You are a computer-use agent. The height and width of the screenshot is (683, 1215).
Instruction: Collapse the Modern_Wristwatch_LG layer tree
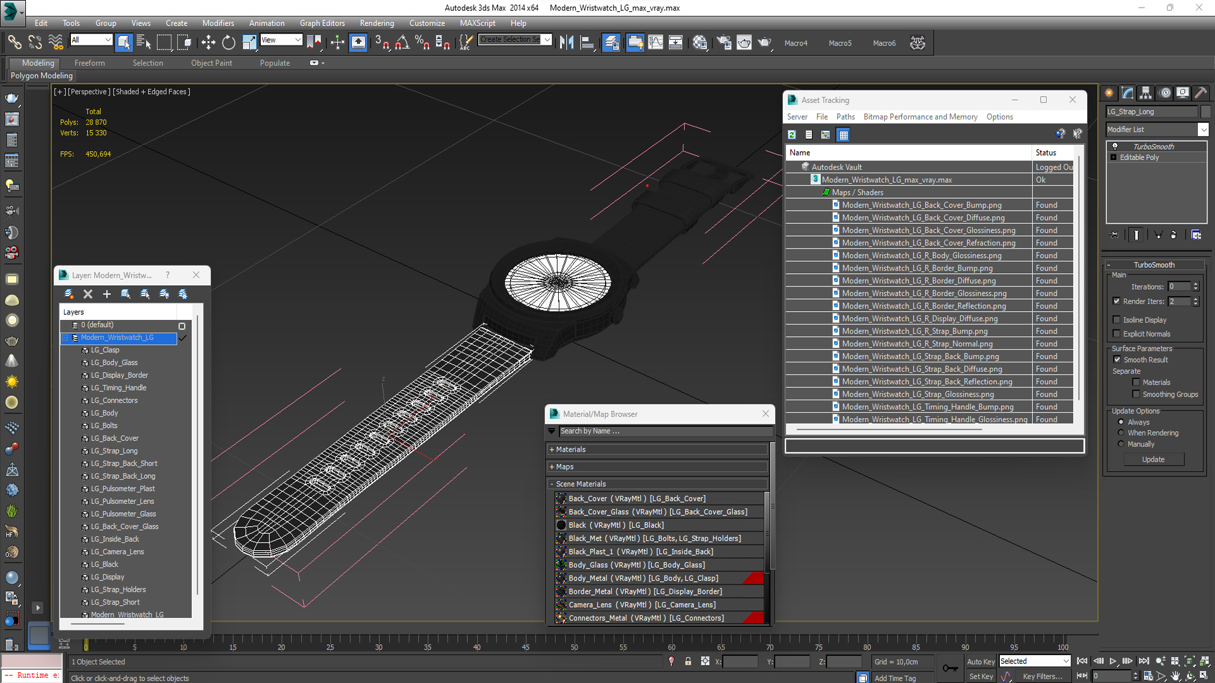pos(65,338)
